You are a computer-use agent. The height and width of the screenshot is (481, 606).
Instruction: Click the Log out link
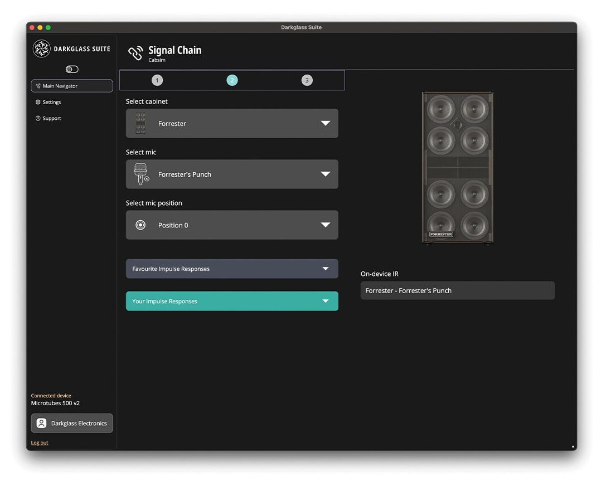[40, 443]
